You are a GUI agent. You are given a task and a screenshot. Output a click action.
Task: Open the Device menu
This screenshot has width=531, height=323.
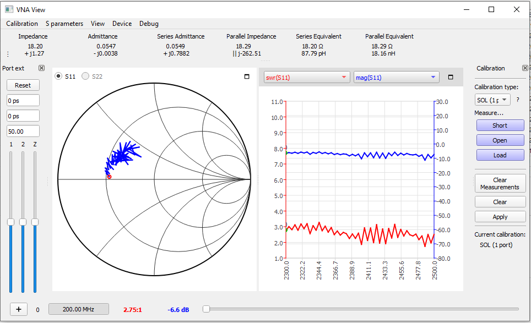tap(122, 23)
